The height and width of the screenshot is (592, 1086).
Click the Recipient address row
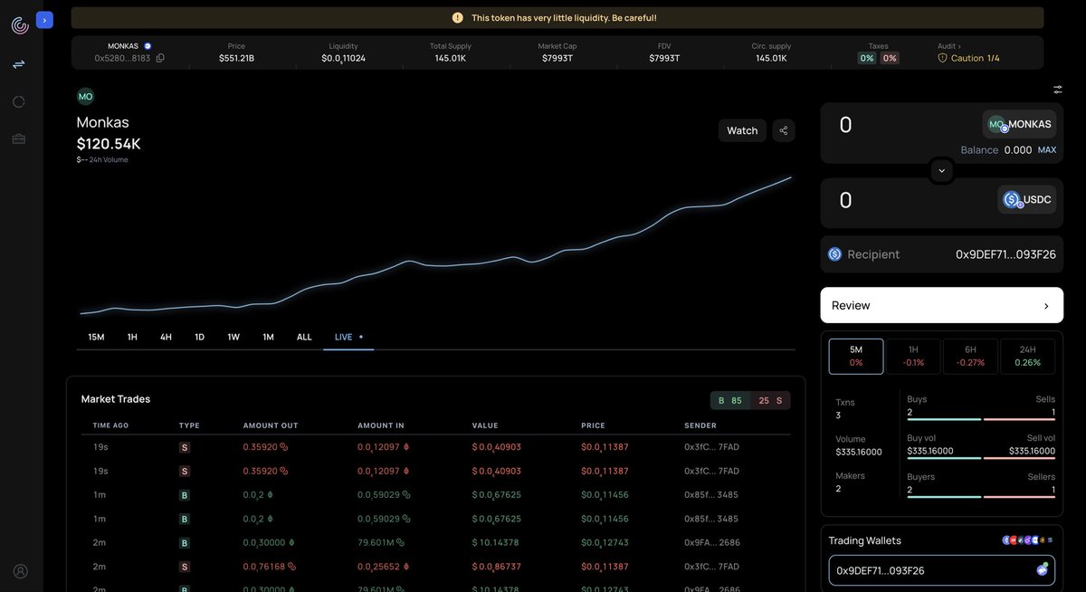click(941, 254)
